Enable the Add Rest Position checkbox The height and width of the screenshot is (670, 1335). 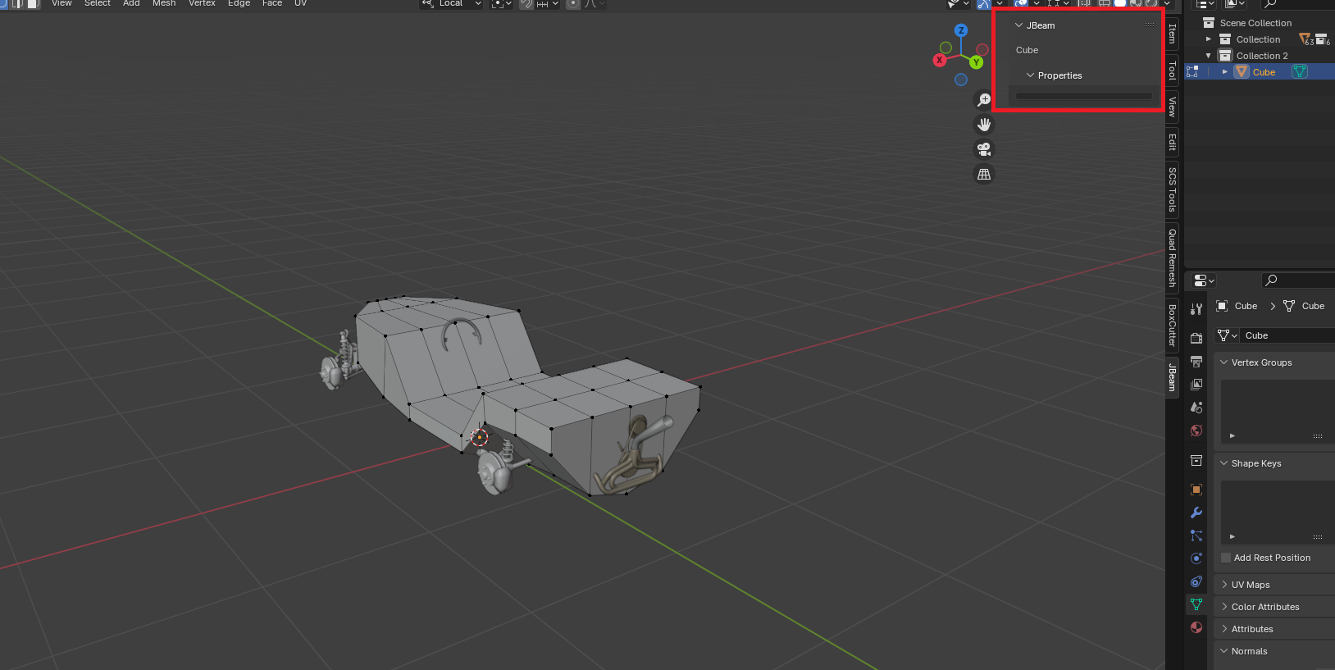[x=1226, y=558]
